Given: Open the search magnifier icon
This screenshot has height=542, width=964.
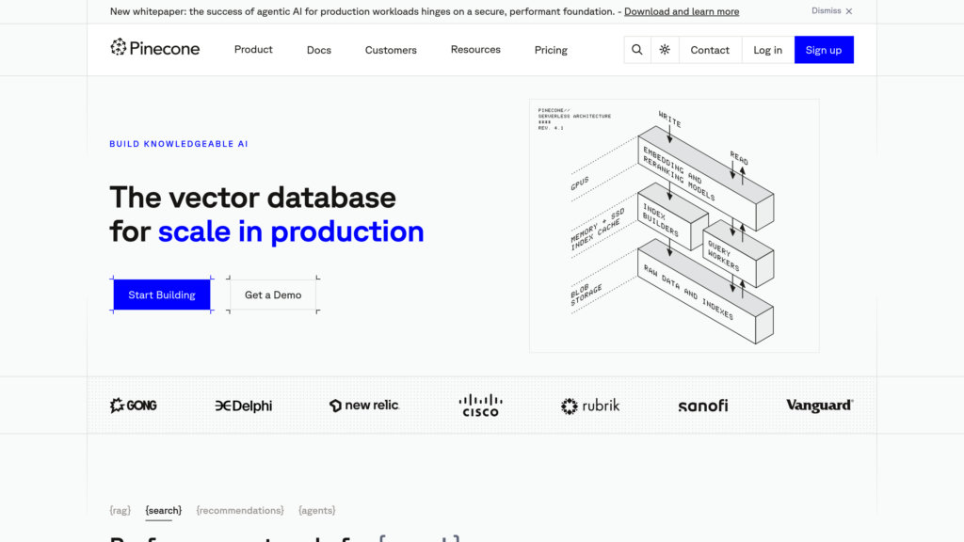Looking at the screenshot, I should point(637,50).
